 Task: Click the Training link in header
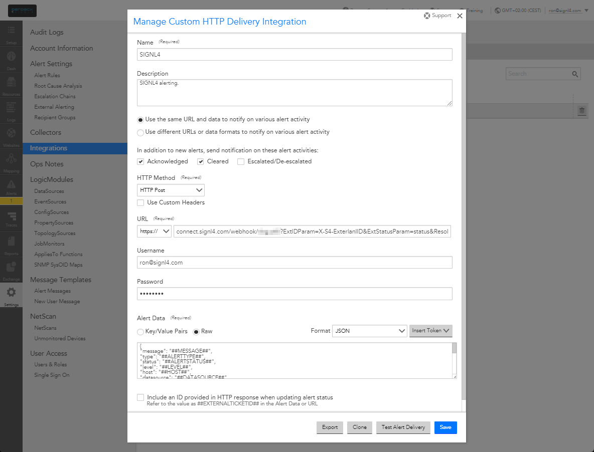pyautogui.click(x=474, y=11)
